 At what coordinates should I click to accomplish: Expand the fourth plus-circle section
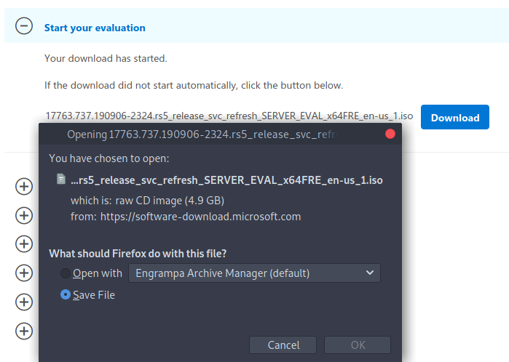click(24, 273)
